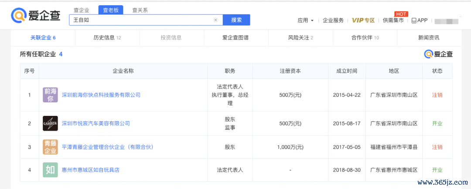The height and width of the screenshot is (189, 471).
Task: Open the 新闻资讯 tab
Action: (x=429, y=38)
